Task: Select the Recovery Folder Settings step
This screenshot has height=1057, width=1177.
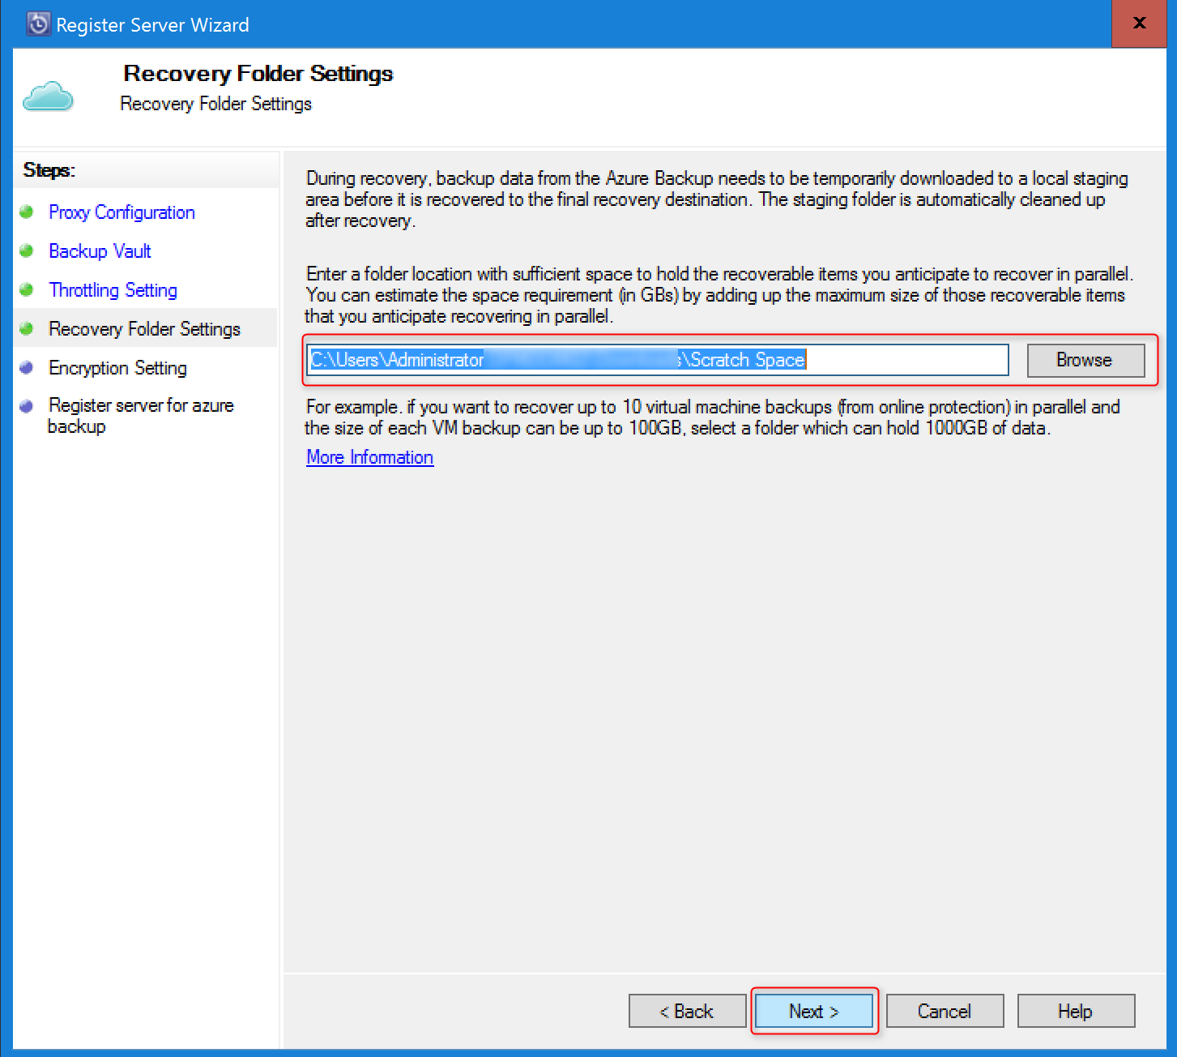Action: click(145, 328)
